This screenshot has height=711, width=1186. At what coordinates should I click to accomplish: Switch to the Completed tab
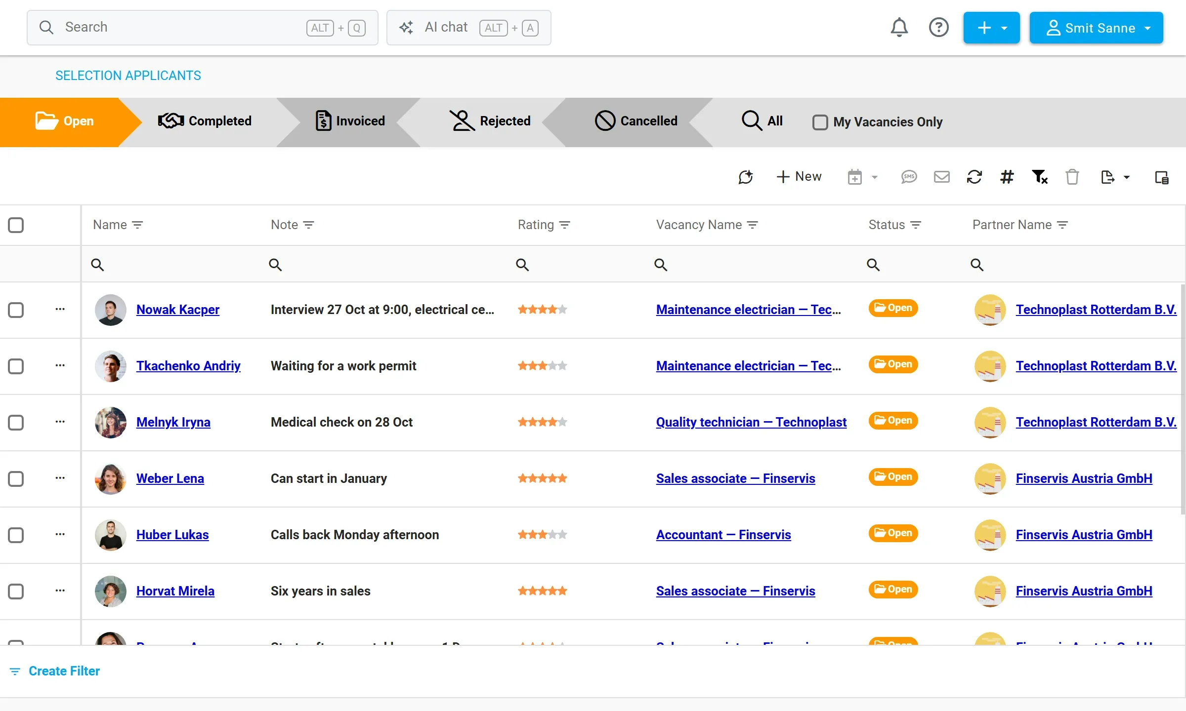205,121
